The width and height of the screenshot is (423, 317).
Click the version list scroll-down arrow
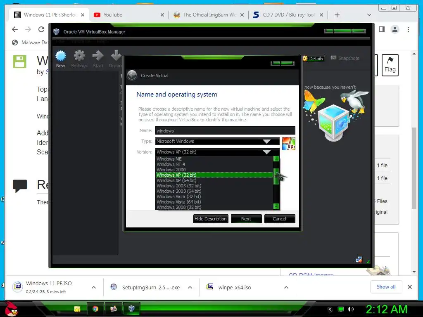(x=276, y=206)
